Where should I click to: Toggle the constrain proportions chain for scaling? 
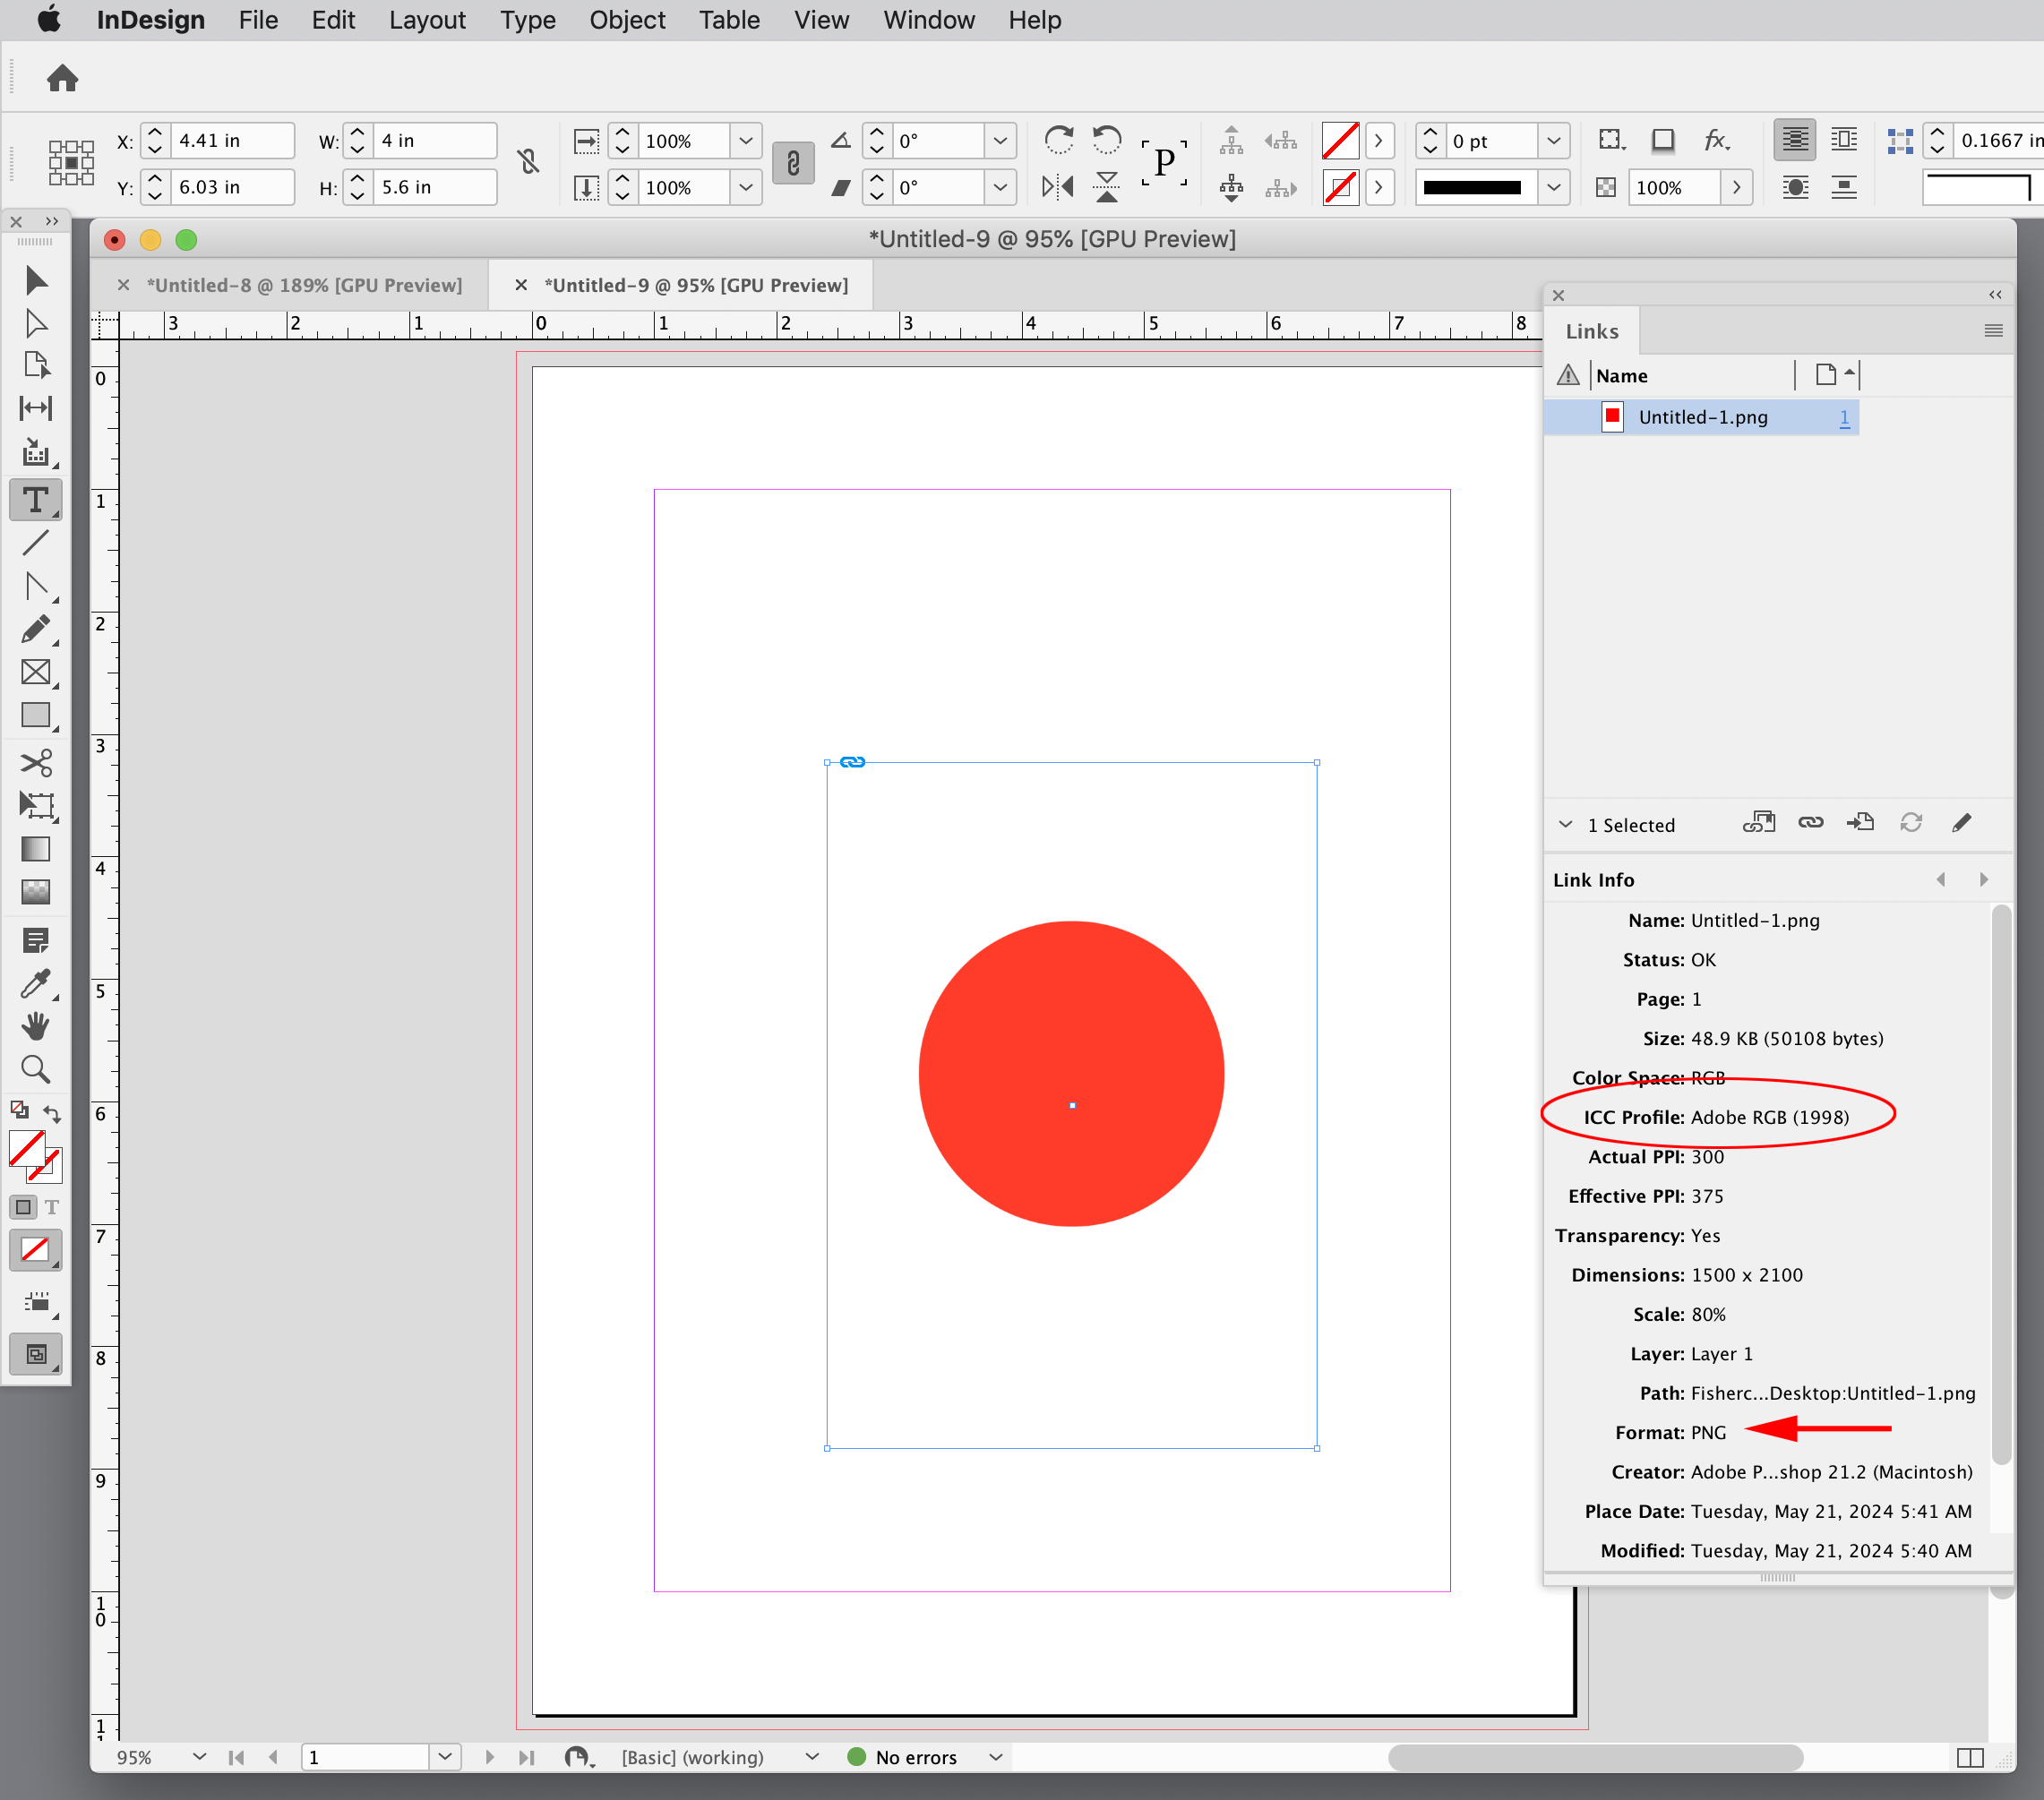tap(793, 163)
